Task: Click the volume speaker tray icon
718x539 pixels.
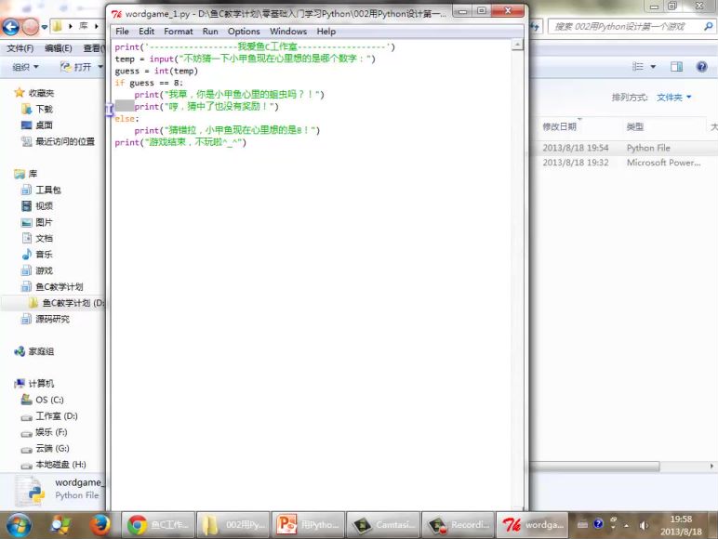Action: pyautogui.click(x=644, y=525)
